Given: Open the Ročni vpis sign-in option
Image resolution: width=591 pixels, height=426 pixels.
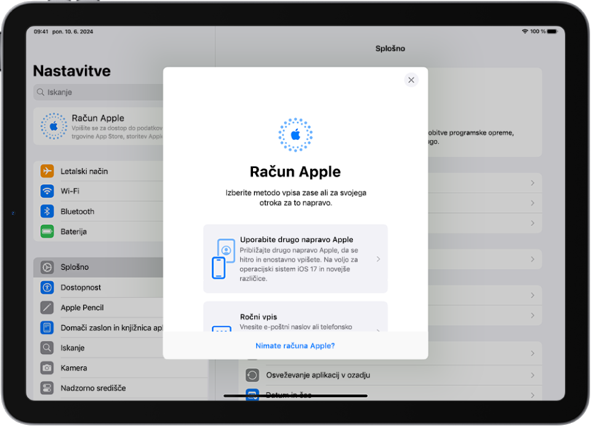Looking at the screenshot, I should click(x=295, y=316).
